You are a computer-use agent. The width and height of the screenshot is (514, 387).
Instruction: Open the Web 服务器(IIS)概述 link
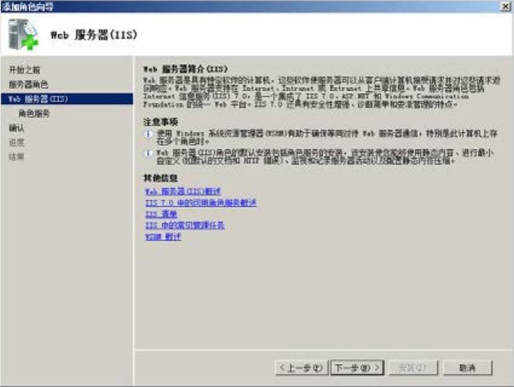(183, 191)
